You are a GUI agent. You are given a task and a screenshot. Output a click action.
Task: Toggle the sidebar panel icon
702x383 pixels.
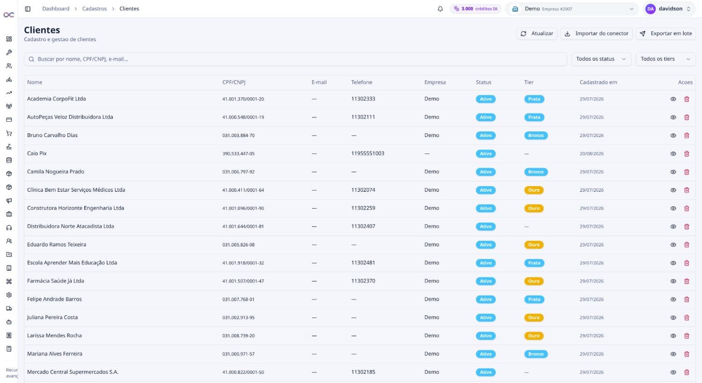click(x=28, y=9)
